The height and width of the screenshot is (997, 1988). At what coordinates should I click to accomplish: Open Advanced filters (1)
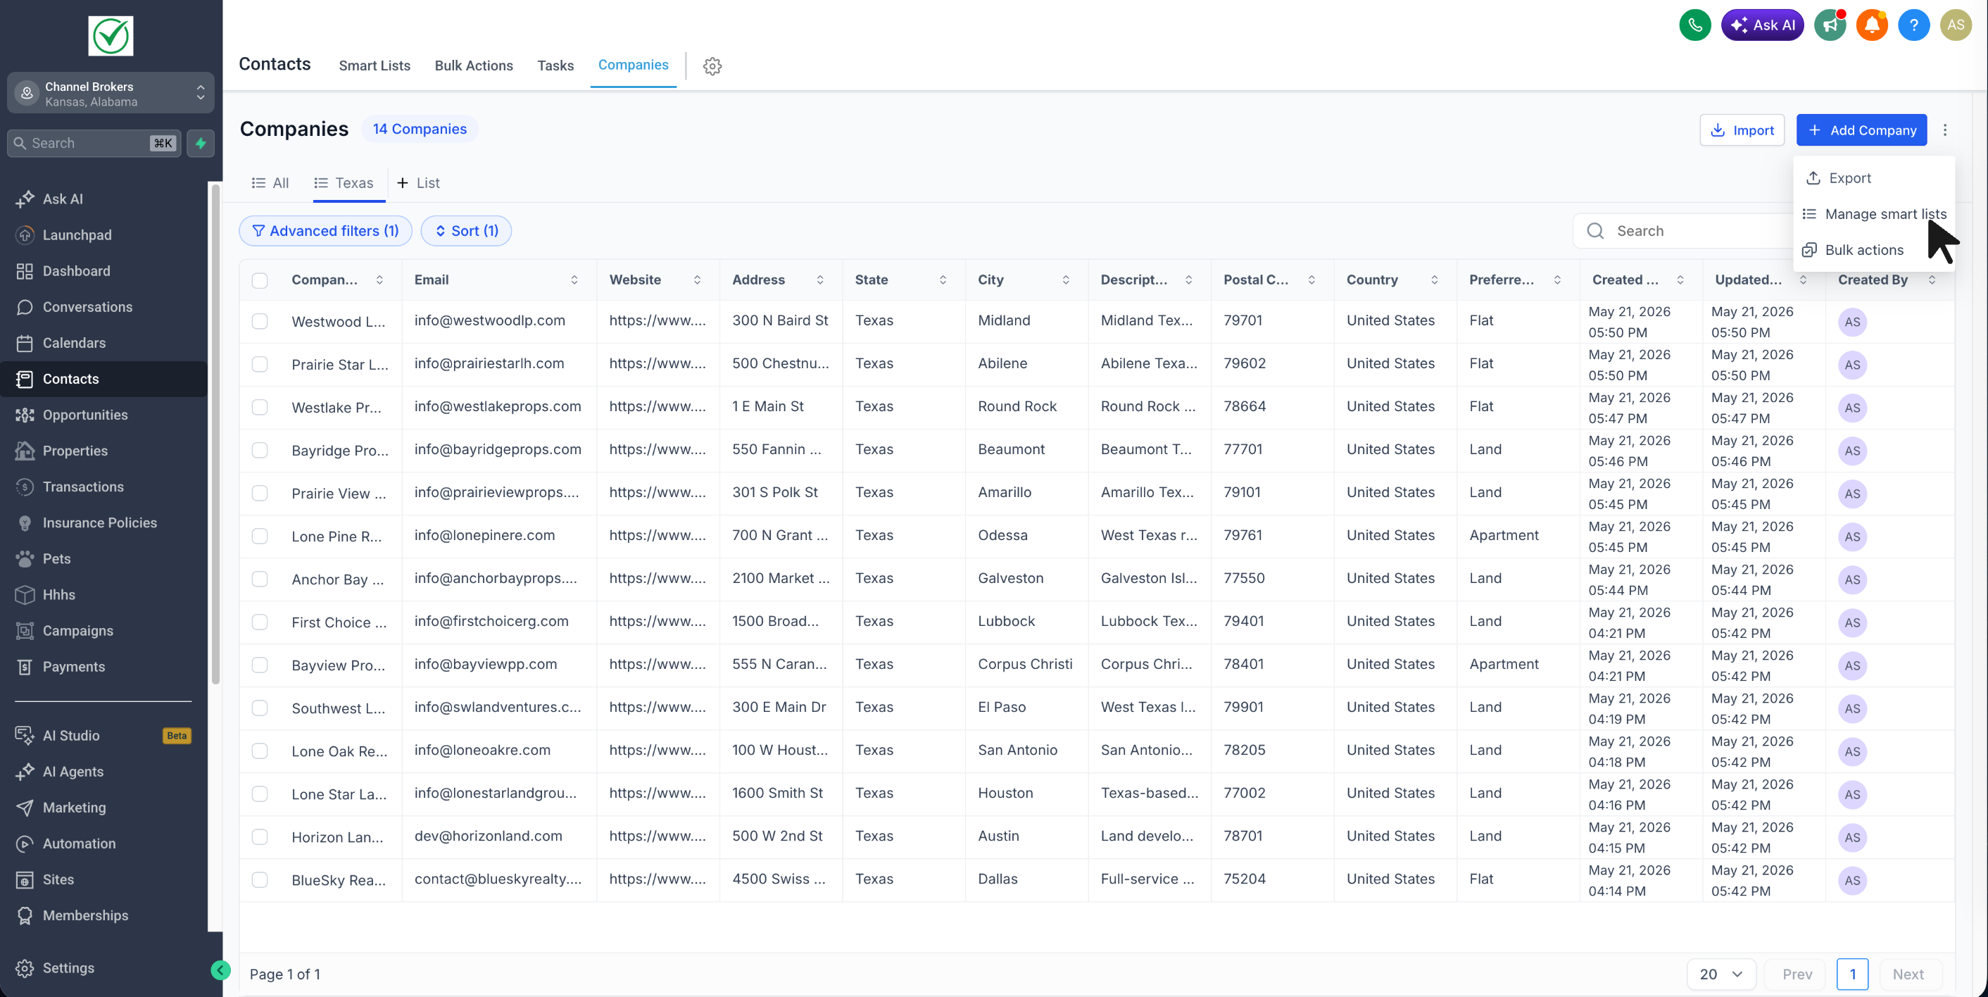[x=326, y=232]
